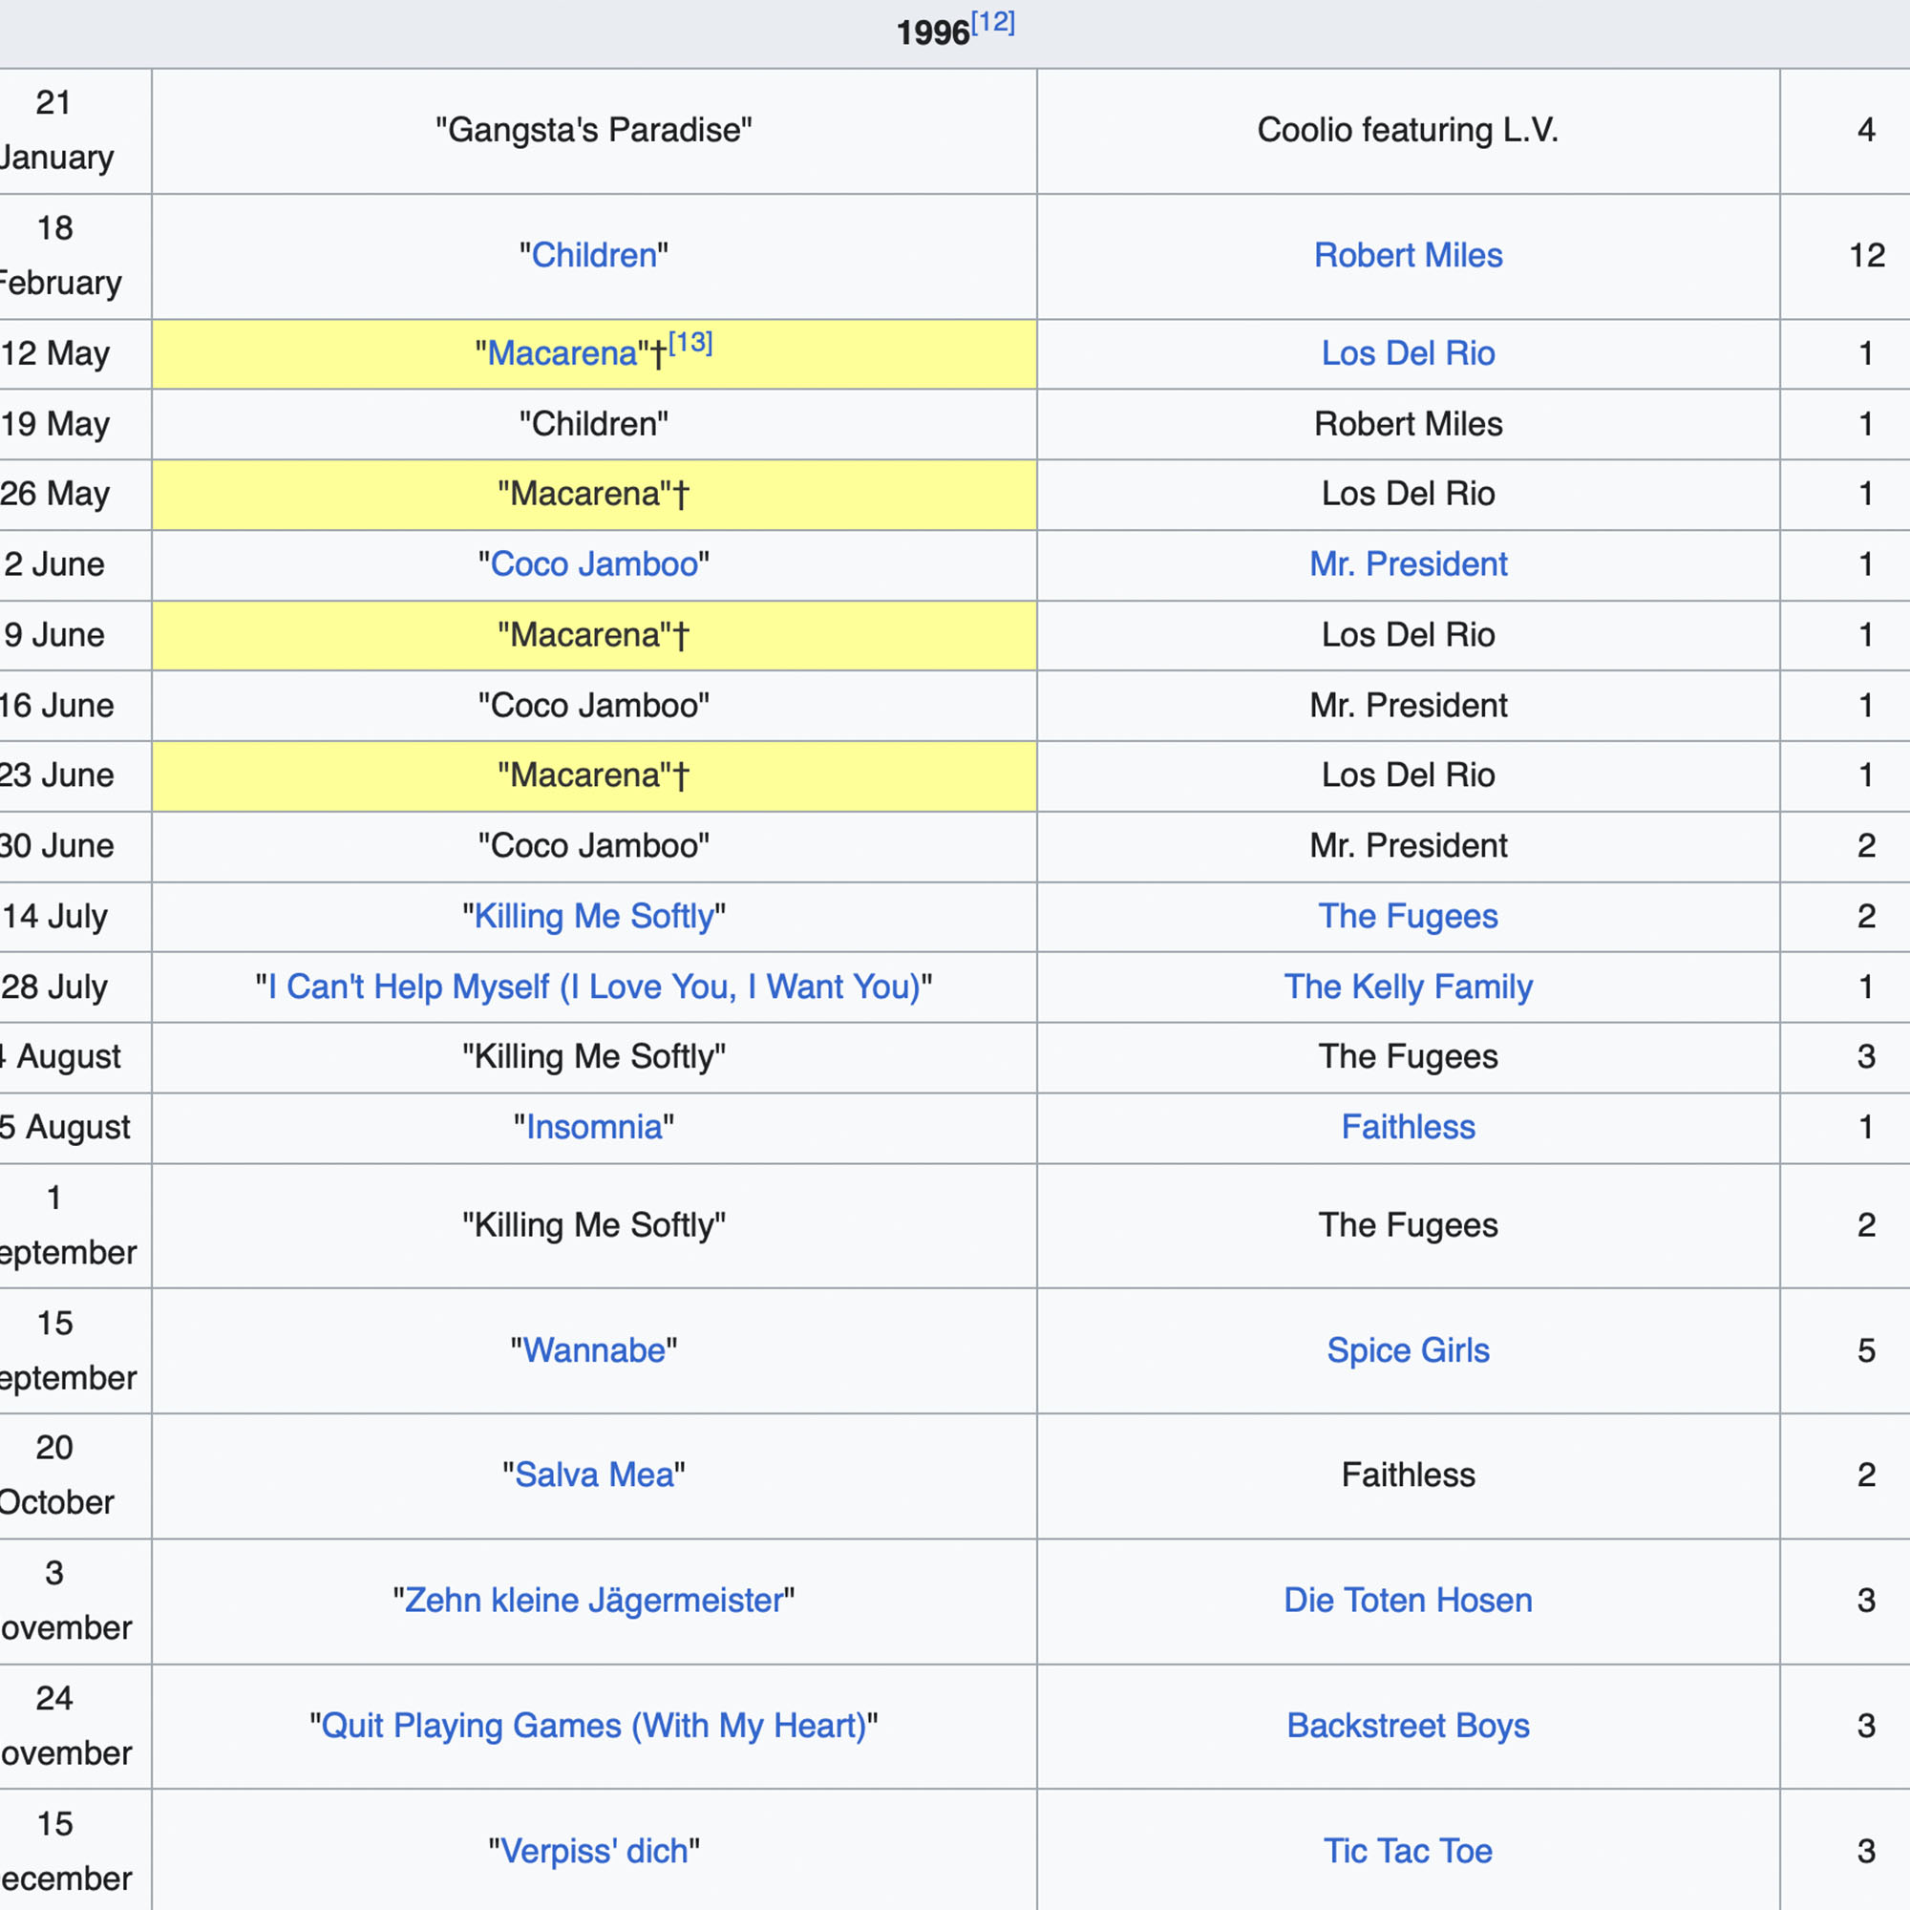The image size is (1910, 1910).
Task: Open the "Coco Jamboo" song link
Action: (594, 563)
